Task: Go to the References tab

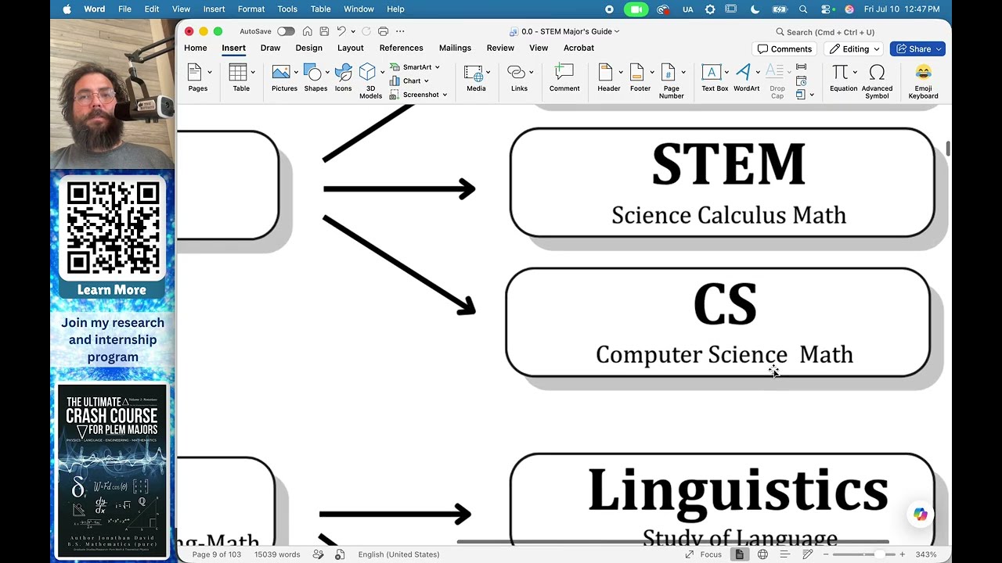Action: (401, 48)
